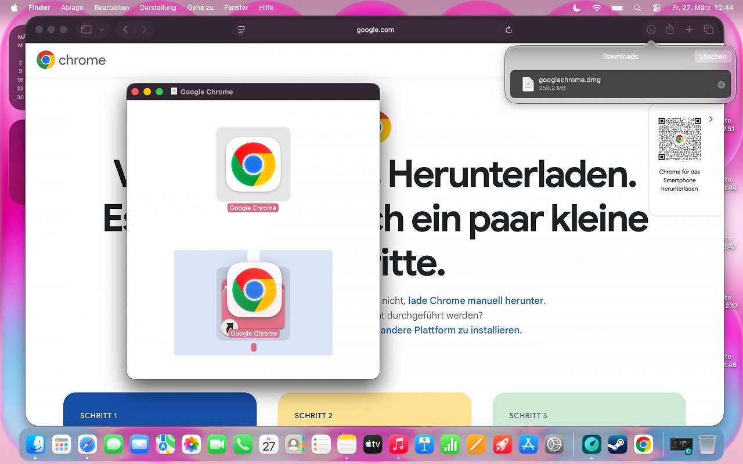Click the document icon in Google Chrome window title
Screen dimensions: 743x464
(x=174, y=92)
